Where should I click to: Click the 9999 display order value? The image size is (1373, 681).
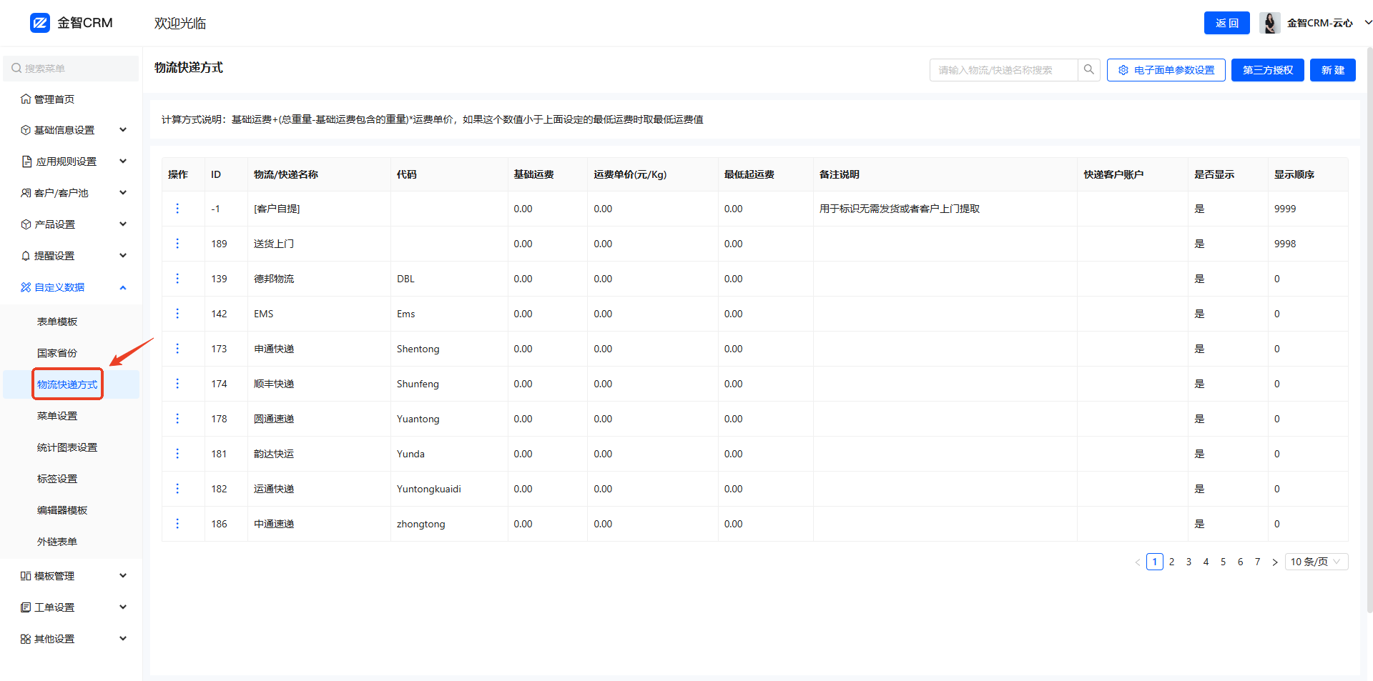[1285, 209]
